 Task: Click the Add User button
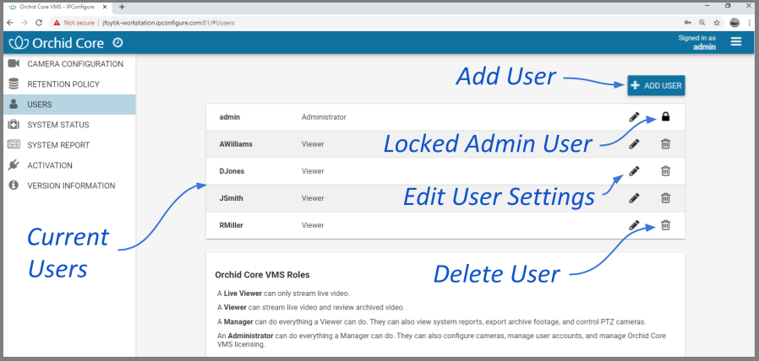click(x=657, y=85)
